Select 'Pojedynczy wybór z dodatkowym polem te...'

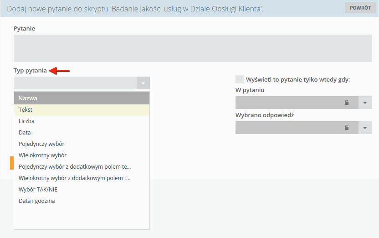(82, 167)
